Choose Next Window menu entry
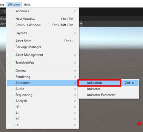This screenshot has width=143, height=132. [42, 19]
